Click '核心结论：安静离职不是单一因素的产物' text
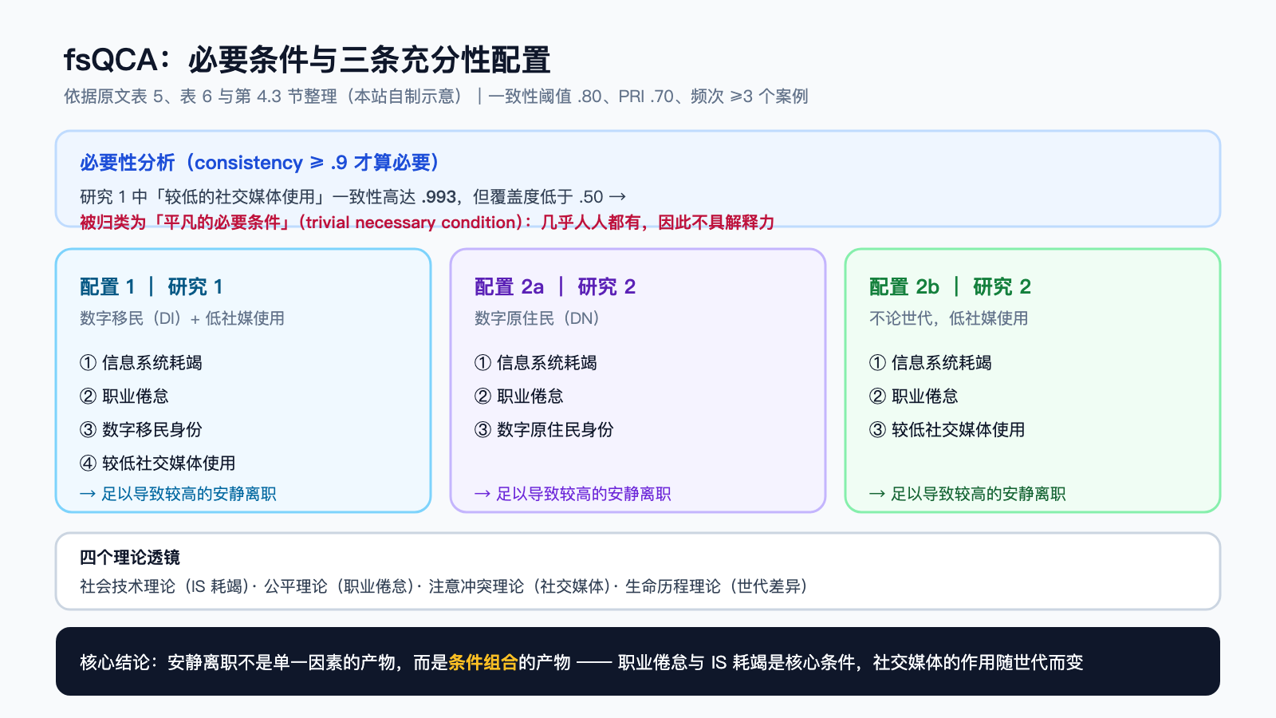The width and height of the screenshot is (1276, 718). pos(238,662)
